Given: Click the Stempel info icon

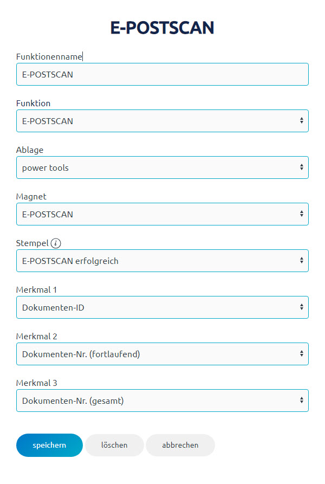Looking at the screenshot, I should [x=56, y=243].
